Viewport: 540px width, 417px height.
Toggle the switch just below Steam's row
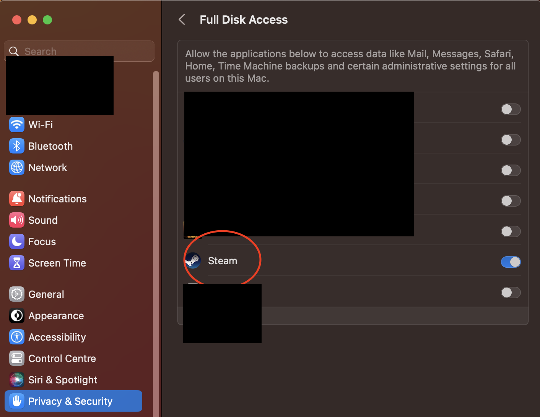click(511, 293)
